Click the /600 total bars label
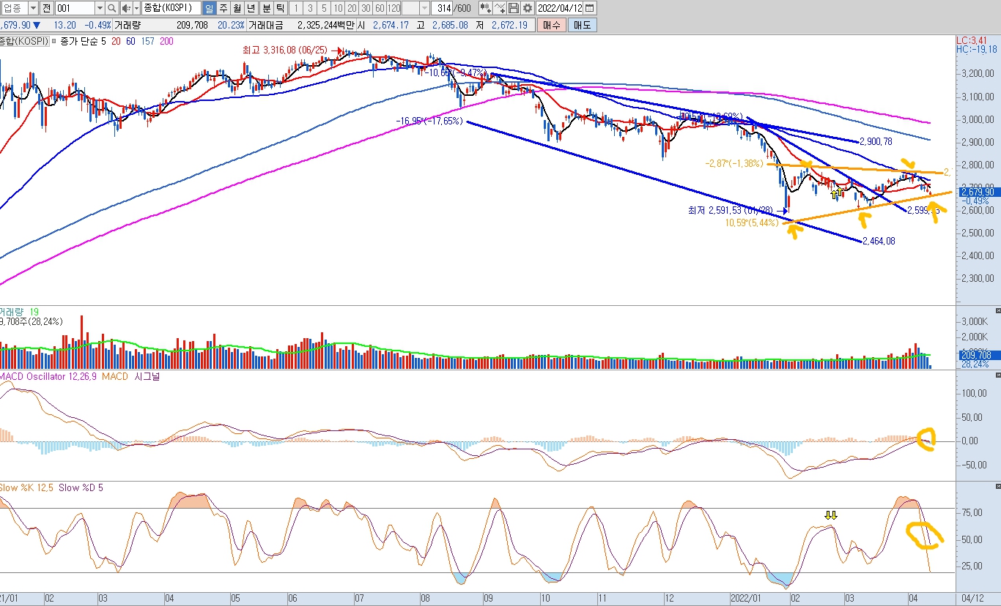The height and width of the screenshot is (606, 1001). pos(463,8)
